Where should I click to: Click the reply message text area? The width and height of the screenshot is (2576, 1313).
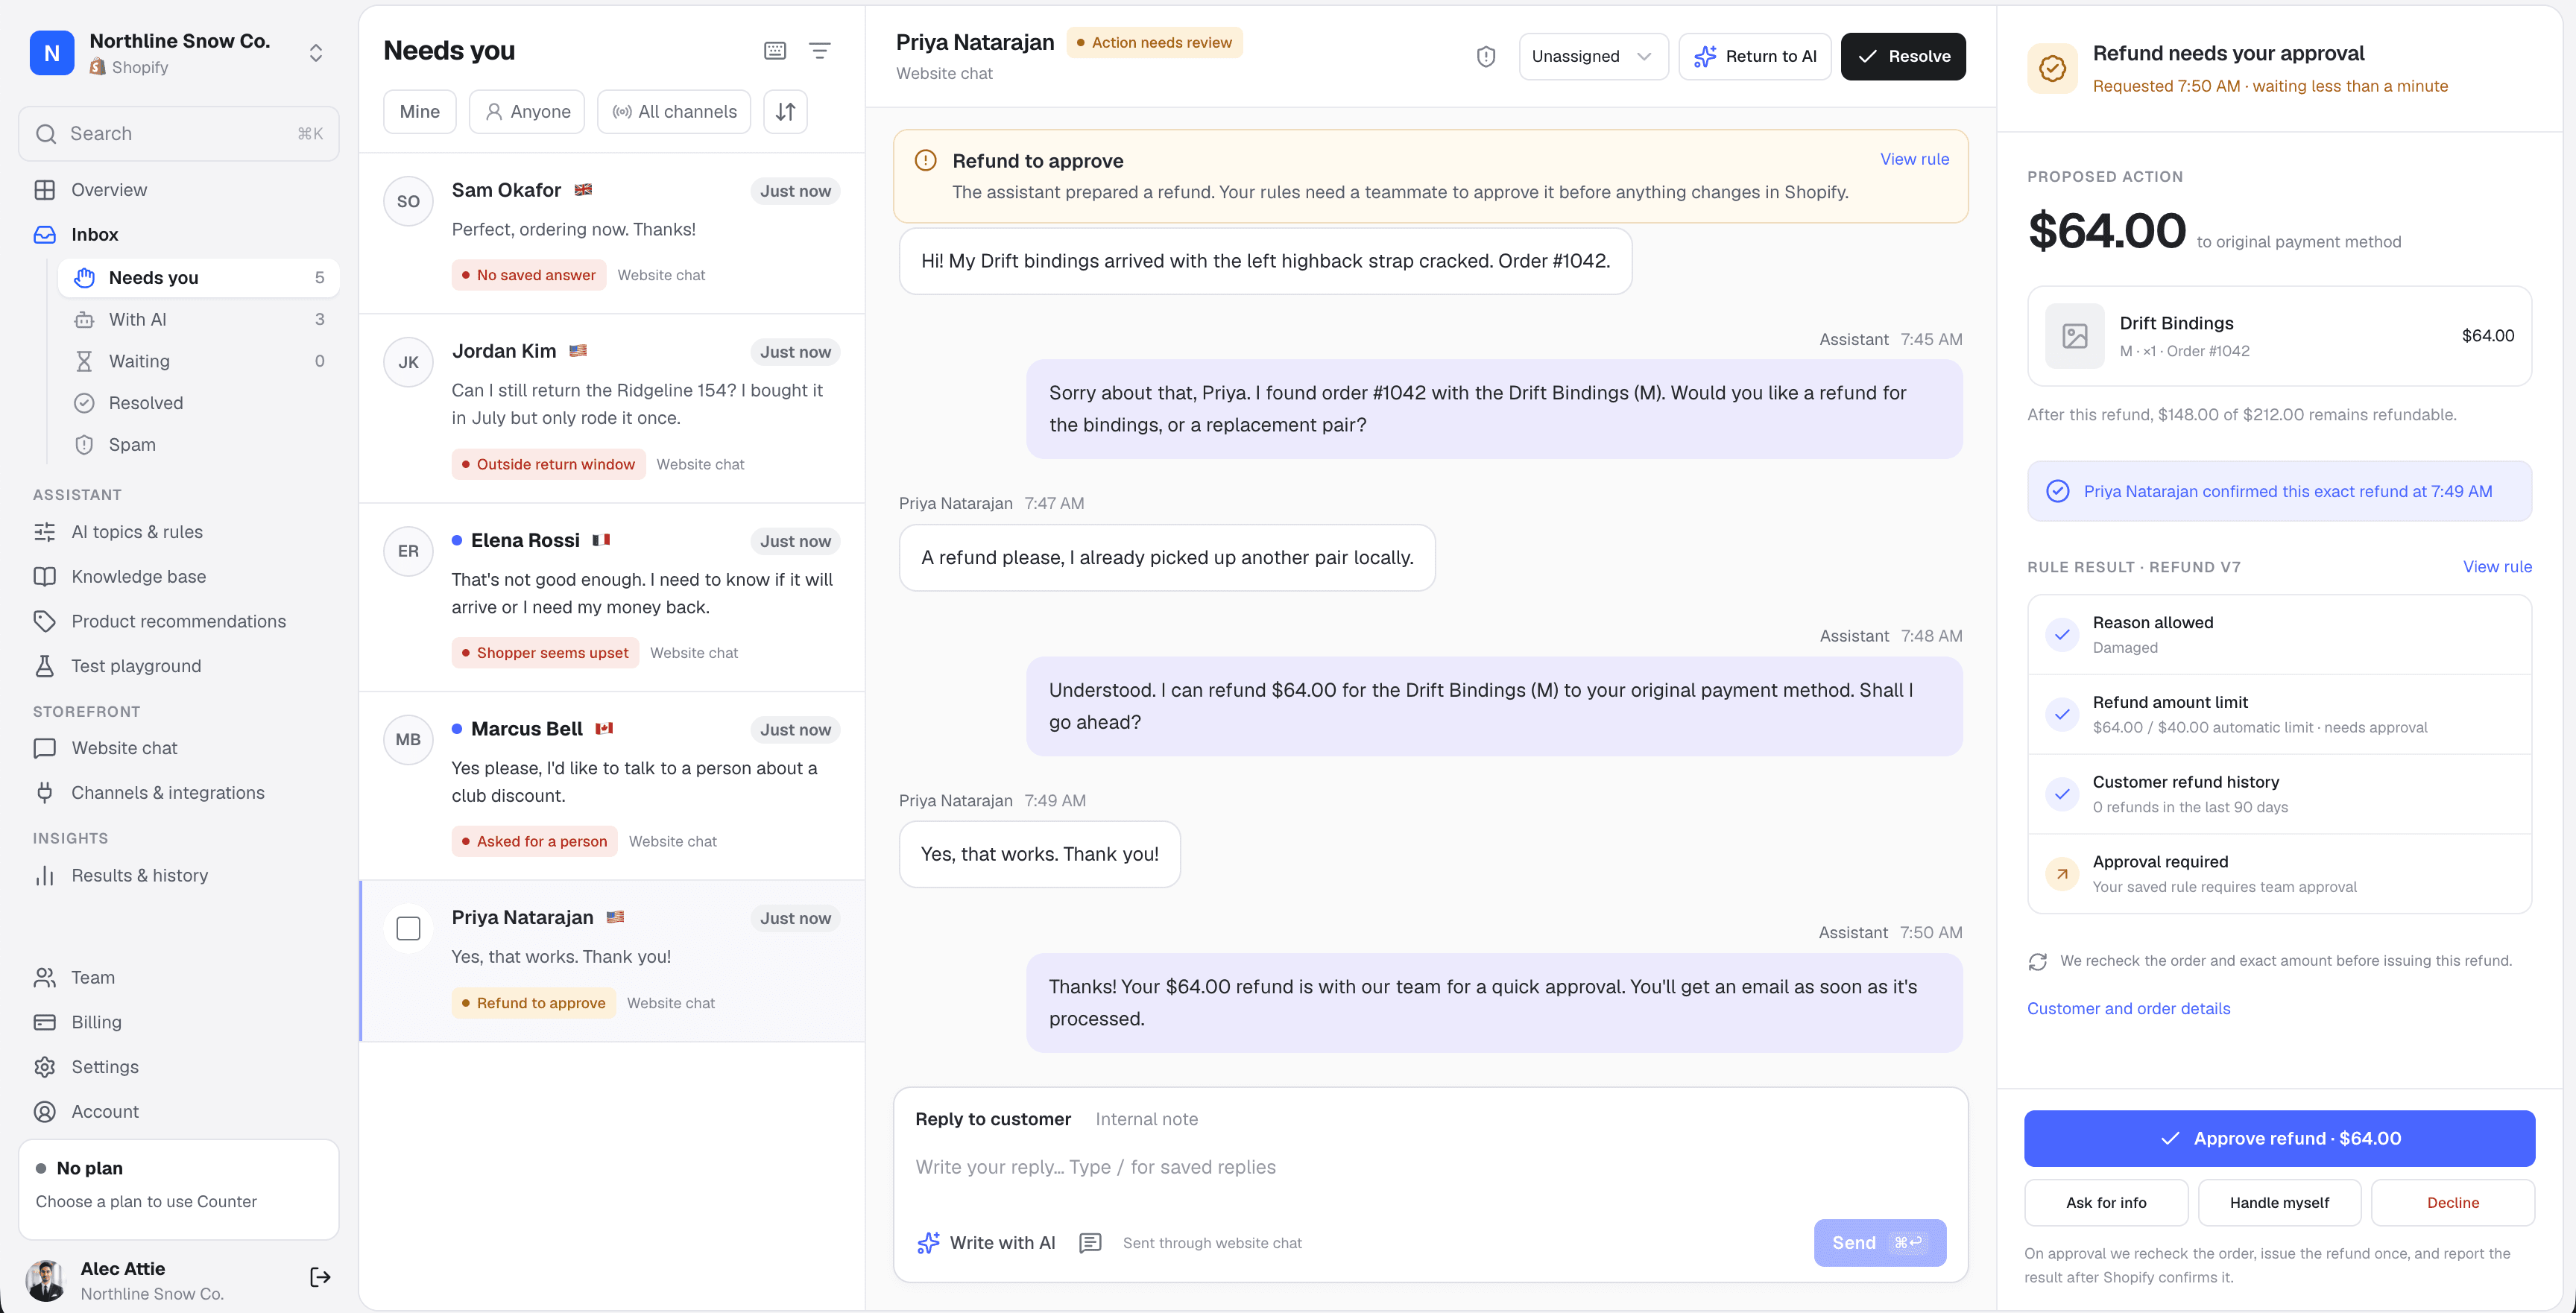pos(1430,1167)
